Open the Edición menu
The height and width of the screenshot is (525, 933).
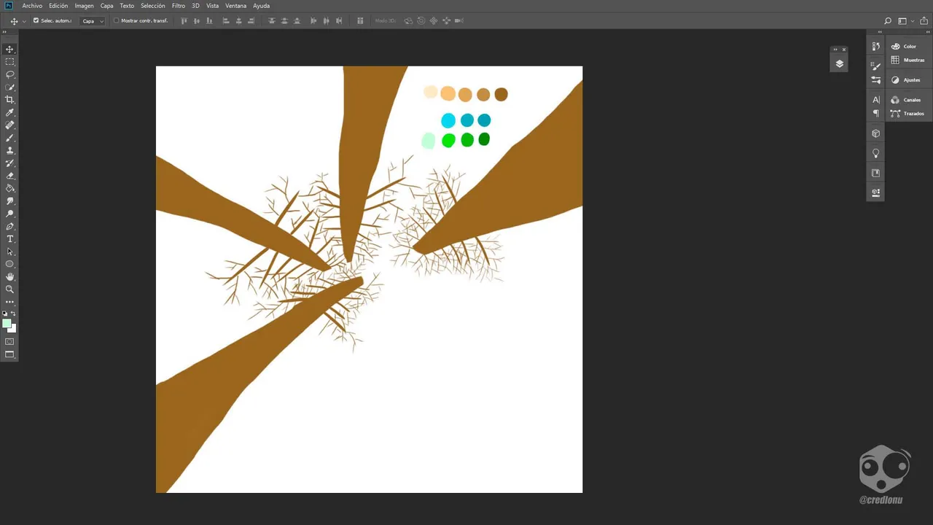coord(58,6)
